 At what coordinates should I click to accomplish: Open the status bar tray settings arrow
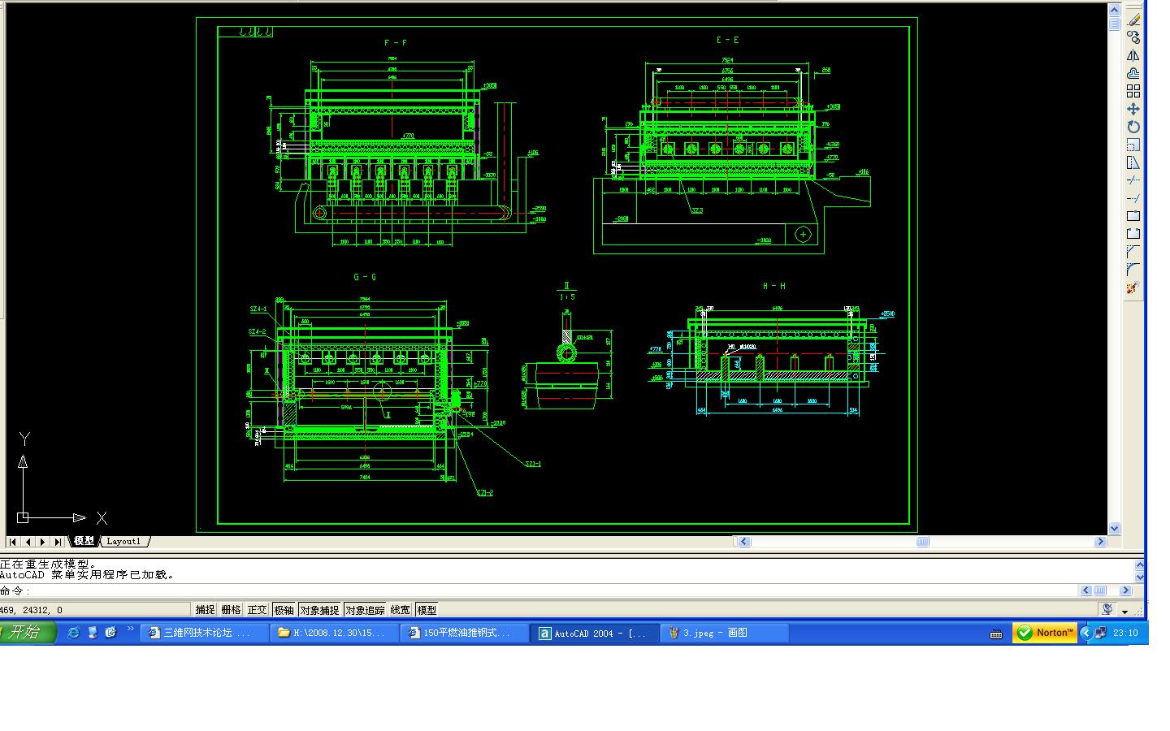[1125, 611]
